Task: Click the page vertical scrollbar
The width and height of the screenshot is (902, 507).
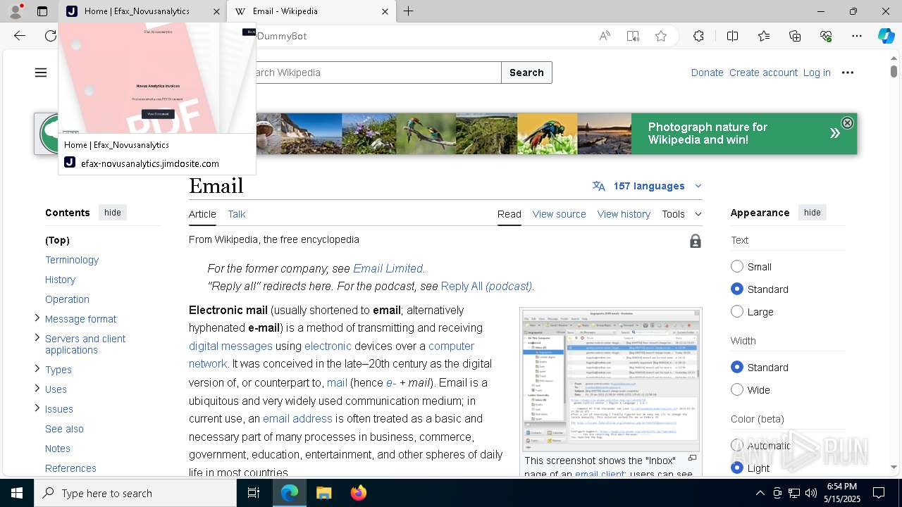Action: pyautogui.click(x=894, y=71)
